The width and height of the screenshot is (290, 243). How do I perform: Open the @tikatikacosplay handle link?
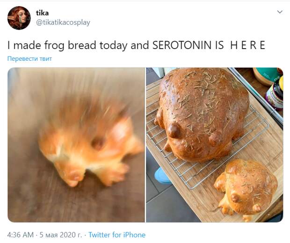(63, 22)
